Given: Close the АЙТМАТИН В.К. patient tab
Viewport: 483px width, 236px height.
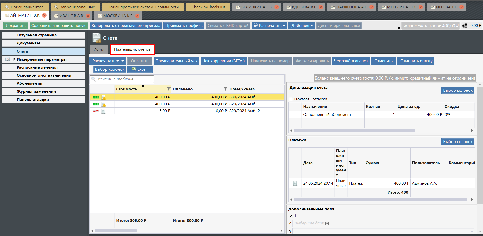Looking at the screenshot, I should tap(44, 15).
